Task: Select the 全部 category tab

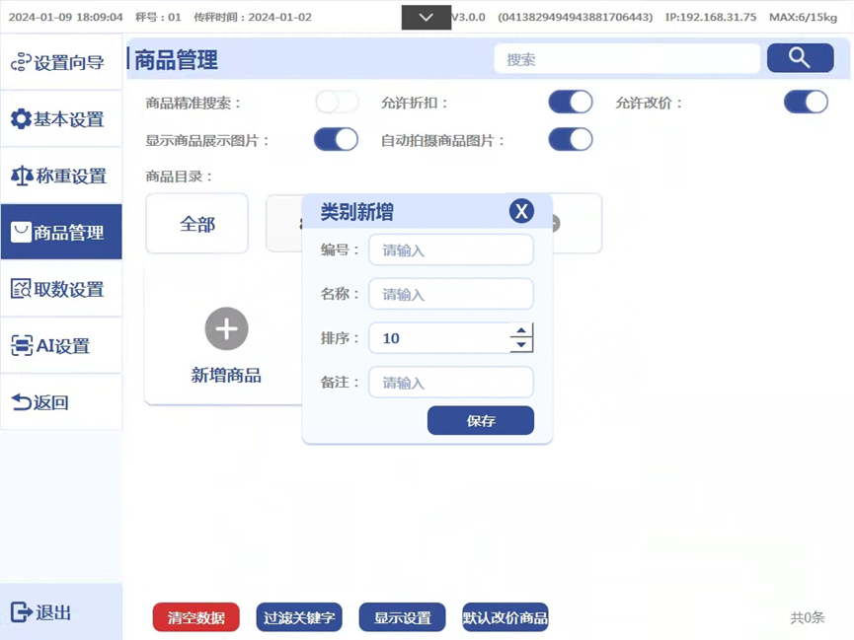Action: (197, 224)
